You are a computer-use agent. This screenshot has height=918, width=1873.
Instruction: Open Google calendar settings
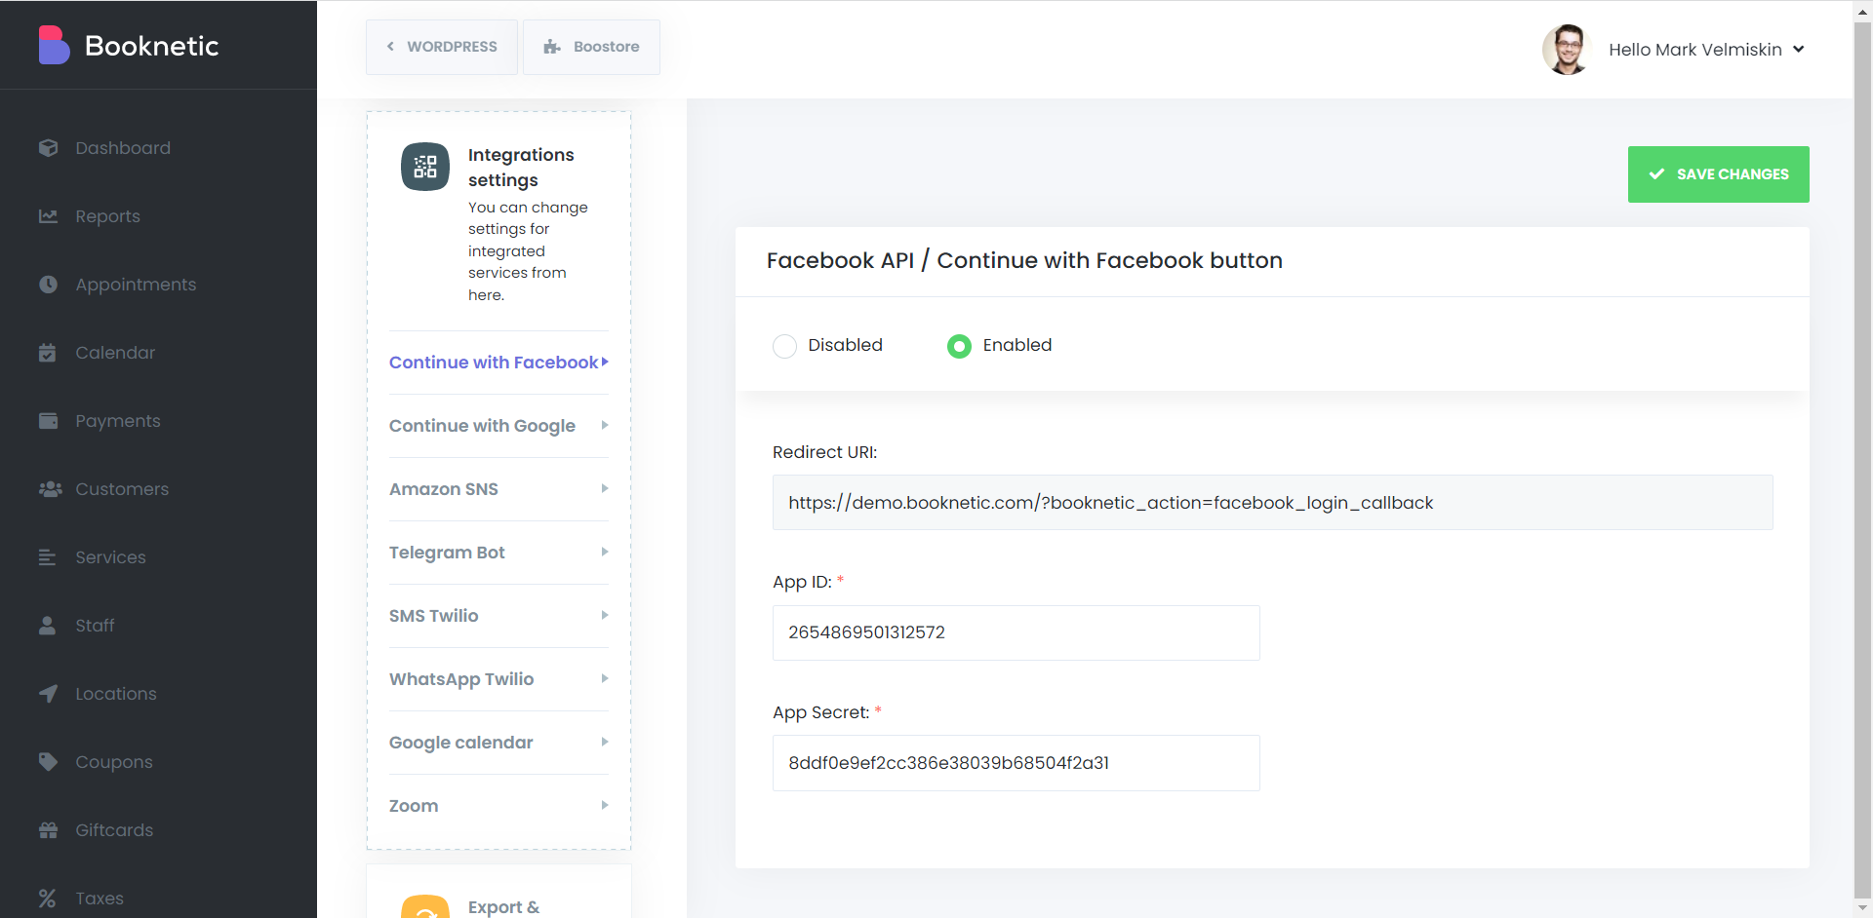pos(498,743)
